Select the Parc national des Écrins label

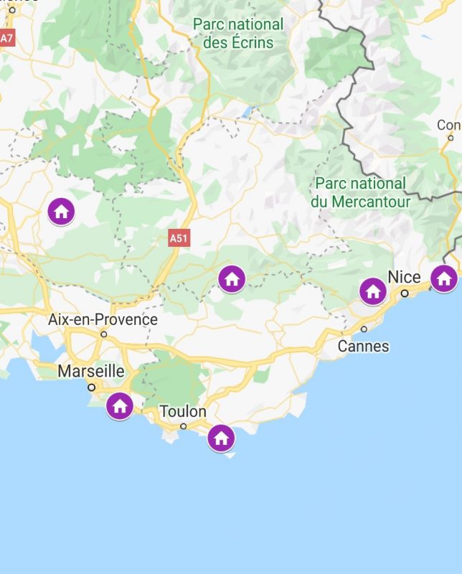238,34
